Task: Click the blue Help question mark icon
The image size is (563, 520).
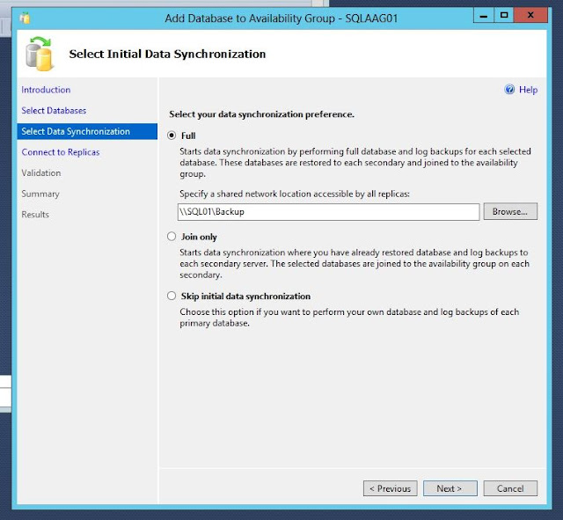Action: point(509,90)
